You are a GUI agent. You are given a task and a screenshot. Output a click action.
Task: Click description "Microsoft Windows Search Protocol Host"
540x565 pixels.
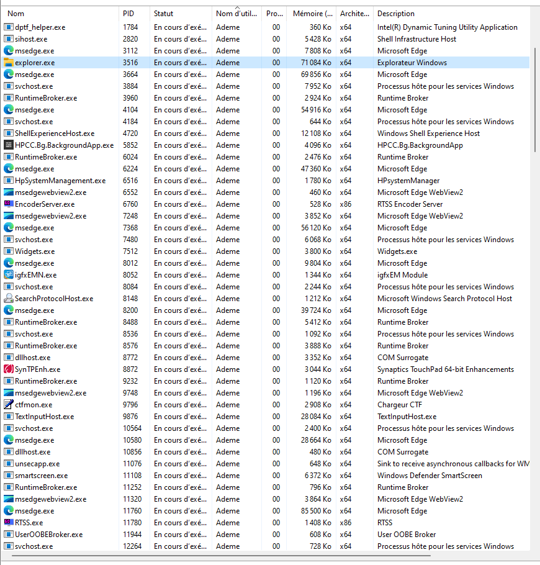444,299
